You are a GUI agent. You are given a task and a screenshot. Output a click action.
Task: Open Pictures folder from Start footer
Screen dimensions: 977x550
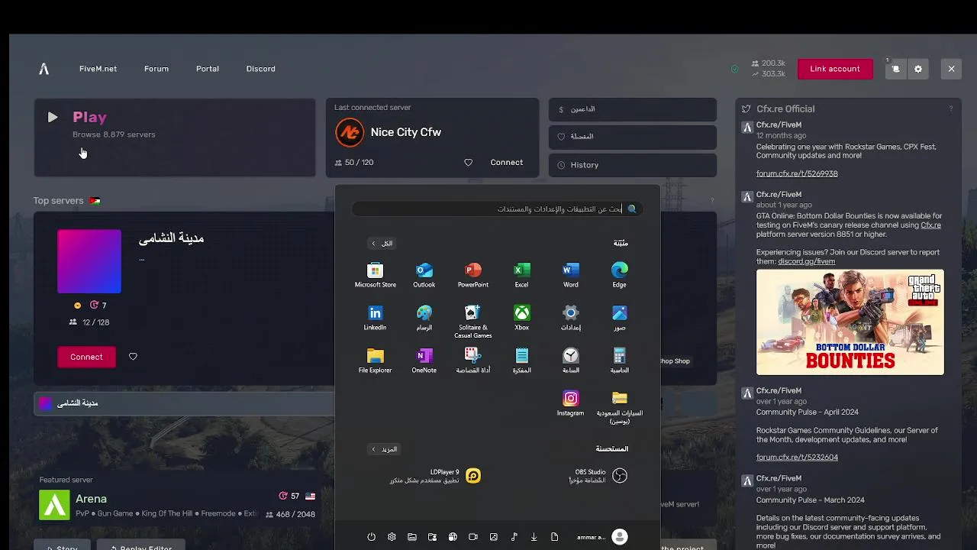[x=494, y=537]
